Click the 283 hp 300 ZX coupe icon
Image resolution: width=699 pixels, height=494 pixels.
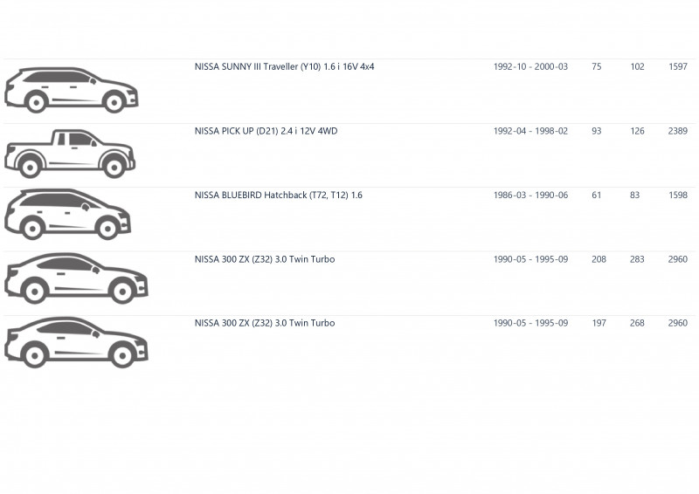click(76, 278)
